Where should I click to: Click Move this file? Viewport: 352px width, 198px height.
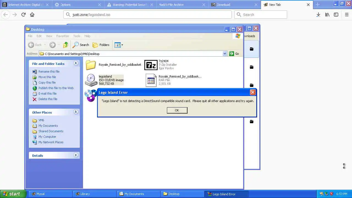[47, 77]
